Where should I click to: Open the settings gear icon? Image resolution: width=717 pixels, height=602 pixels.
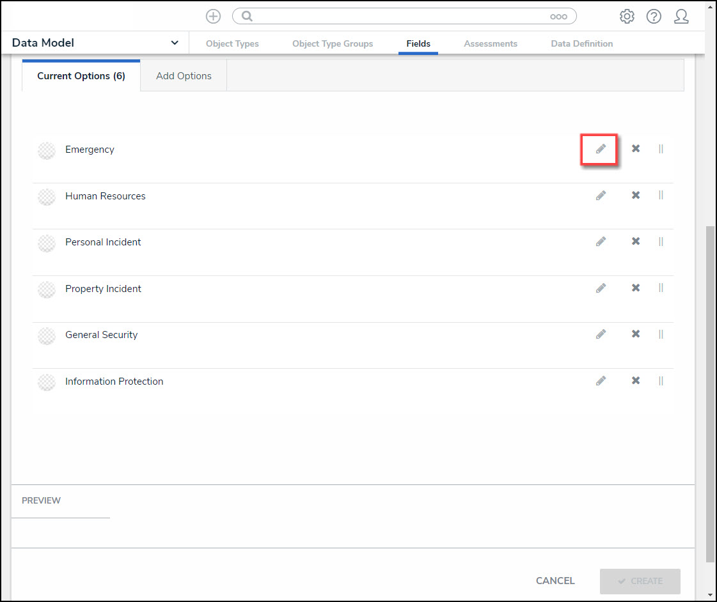pos(627,17)
